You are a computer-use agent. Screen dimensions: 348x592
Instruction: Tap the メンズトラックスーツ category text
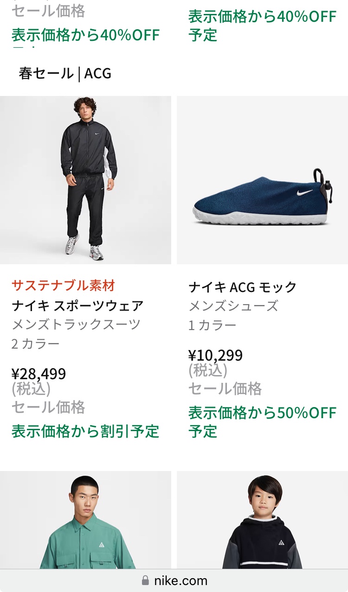pos(76,325)
